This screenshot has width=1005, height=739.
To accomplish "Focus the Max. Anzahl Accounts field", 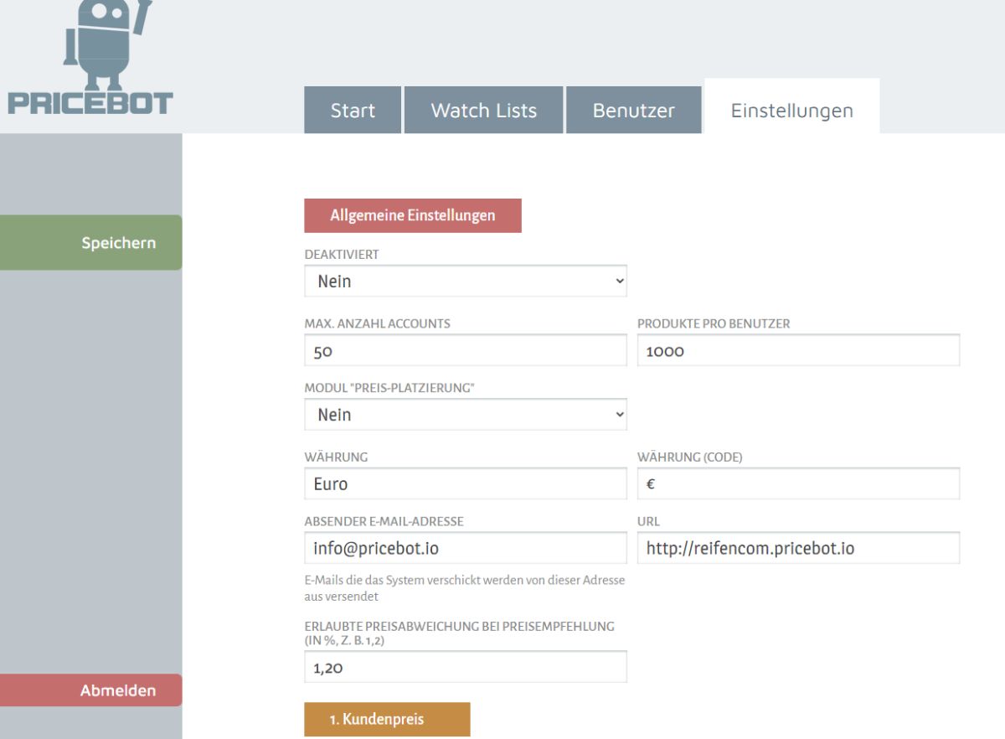I will coord(465,351).
